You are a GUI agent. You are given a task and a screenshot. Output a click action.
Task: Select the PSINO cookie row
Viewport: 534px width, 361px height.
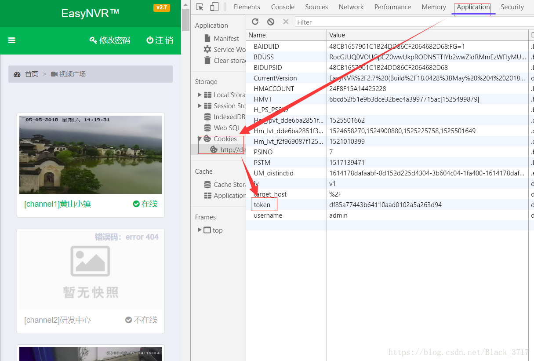(390, 152)
